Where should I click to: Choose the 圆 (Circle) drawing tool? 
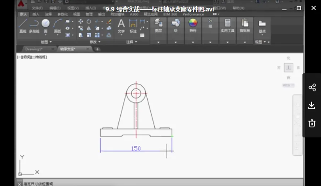(x=46, y=24)
